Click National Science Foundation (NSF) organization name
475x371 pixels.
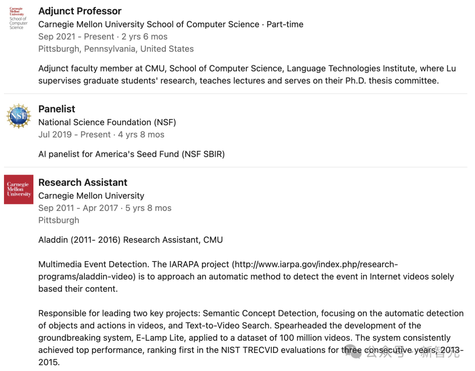(107, 122)
